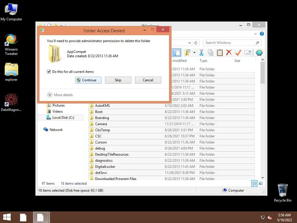Open Winaero Tweaker desktop shortcut
This screenshot has height=223, width=297.
click(11, 44)
